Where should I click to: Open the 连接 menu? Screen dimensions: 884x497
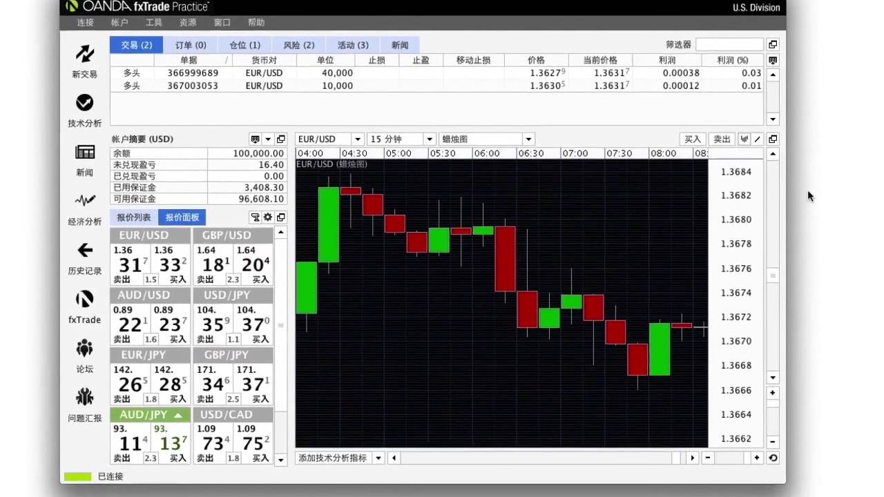coord(86,23)
